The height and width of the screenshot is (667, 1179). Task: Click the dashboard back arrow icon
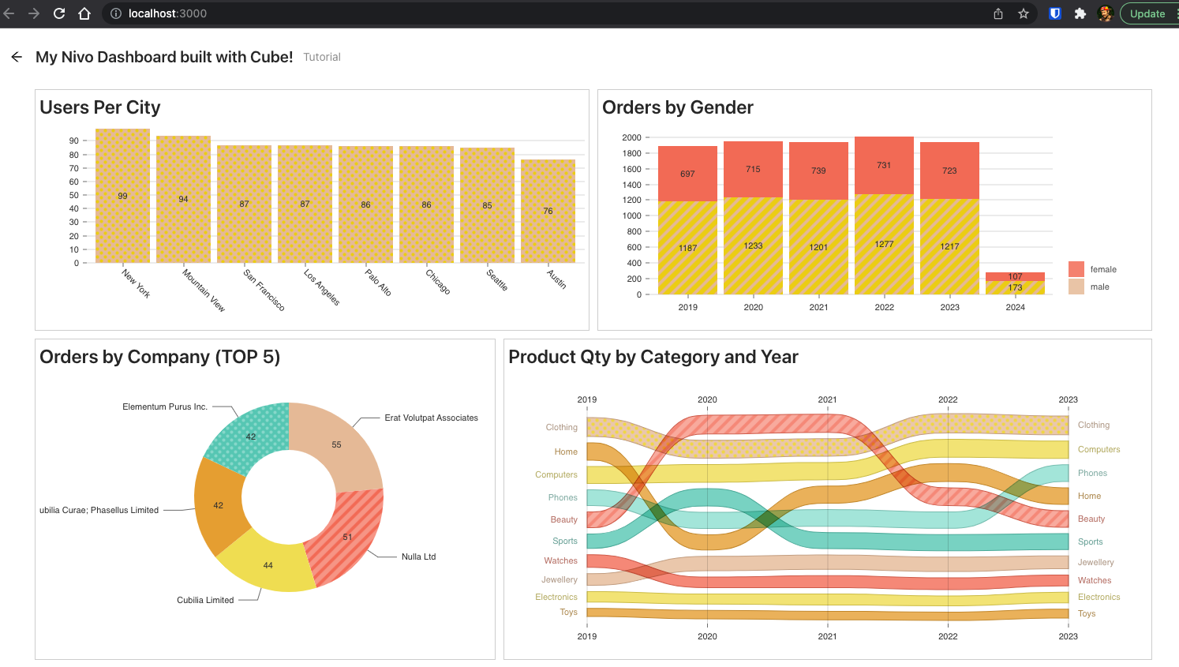click(x=17, y=57)
